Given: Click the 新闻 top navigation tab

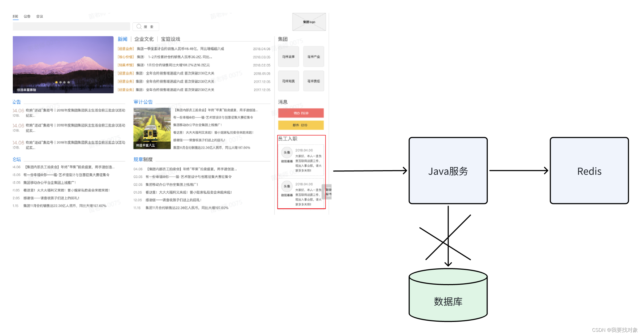Looking at the screenshot, I should point(15,16).
